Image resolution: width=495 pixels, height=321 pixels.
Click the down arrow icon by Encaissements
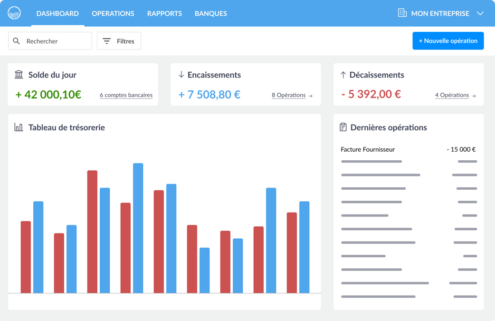(x=181, y=75)
